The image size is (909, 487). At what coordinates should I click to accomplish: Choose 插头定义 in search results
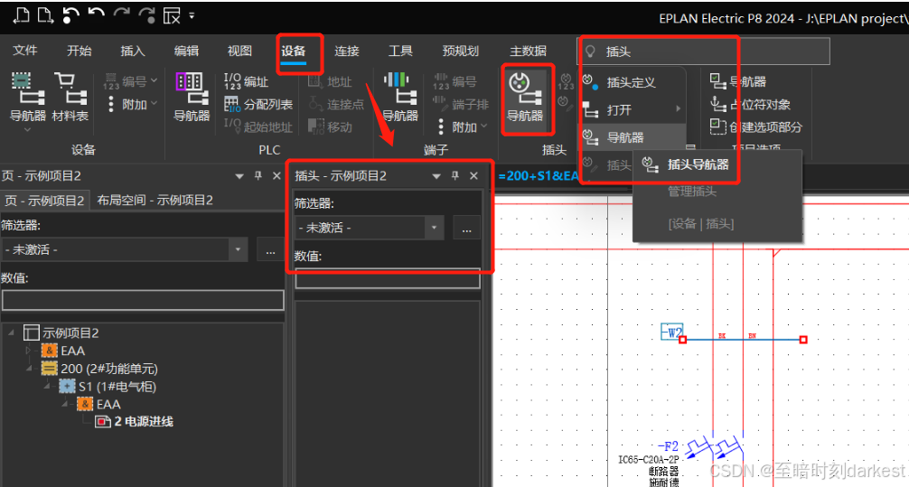[633, 82]
